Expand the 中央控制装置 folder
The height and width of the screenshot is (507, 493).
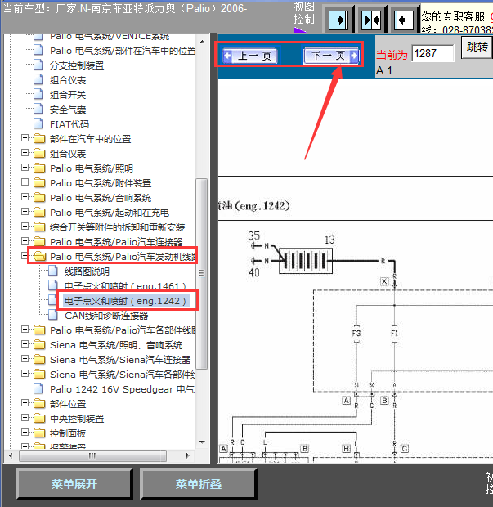click(x=25, y=418)
